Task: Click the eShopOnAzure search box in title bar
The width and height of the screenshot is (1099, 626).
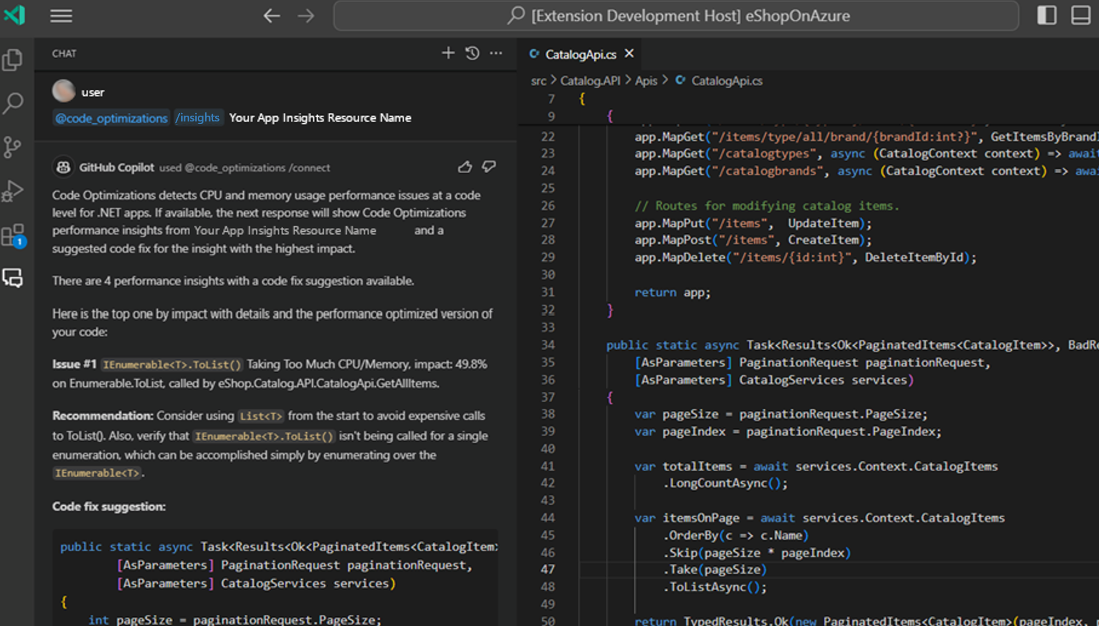Action: pyautogui.click(x=676, y=16)
